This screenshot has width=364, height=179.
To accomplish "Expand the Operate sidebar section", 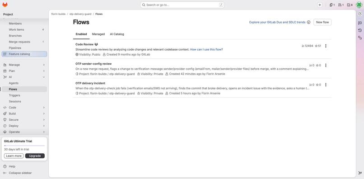I will coord(24,132).
